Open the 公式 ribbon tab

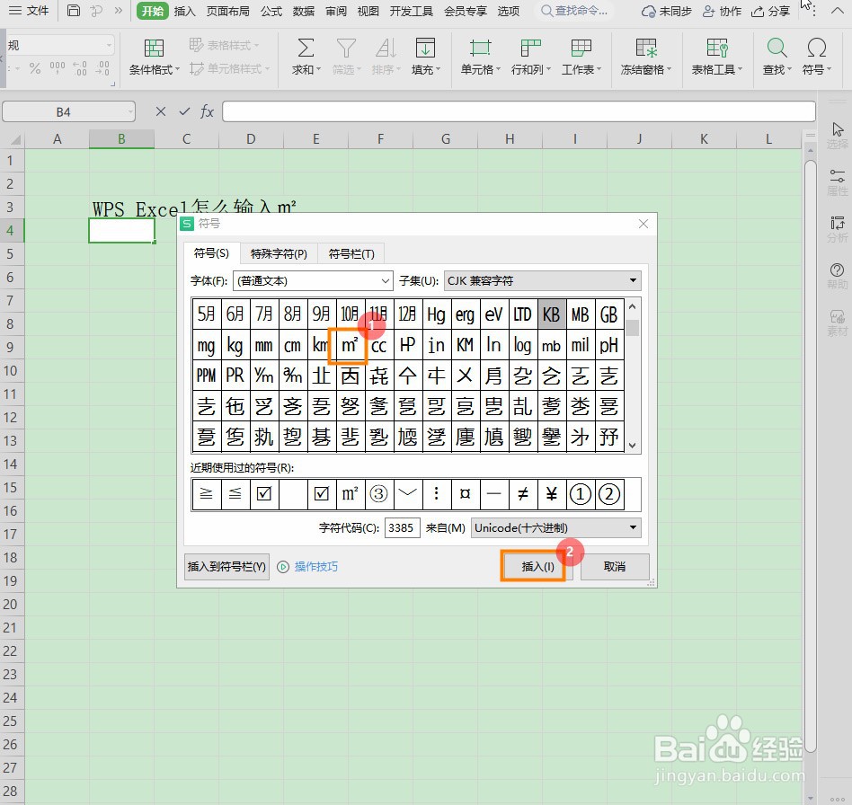pos(271,12)
